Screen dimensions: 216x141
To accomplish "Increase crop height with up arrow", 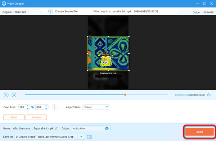I will (x=46, y=106).
